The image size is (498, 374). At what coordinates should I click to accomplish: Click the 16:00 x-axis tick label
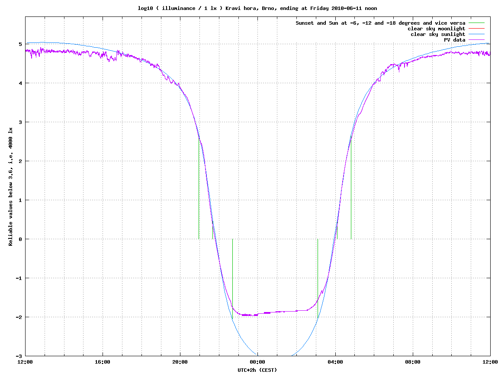pyautogui.click(x=103, y=362)
